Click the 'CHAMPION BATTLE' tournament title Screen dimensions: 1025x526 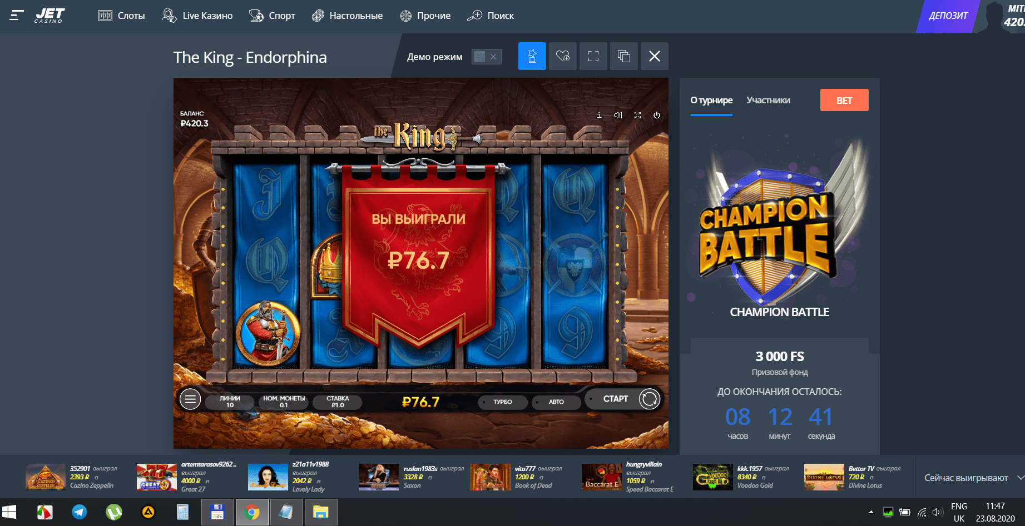coord(779,312)
